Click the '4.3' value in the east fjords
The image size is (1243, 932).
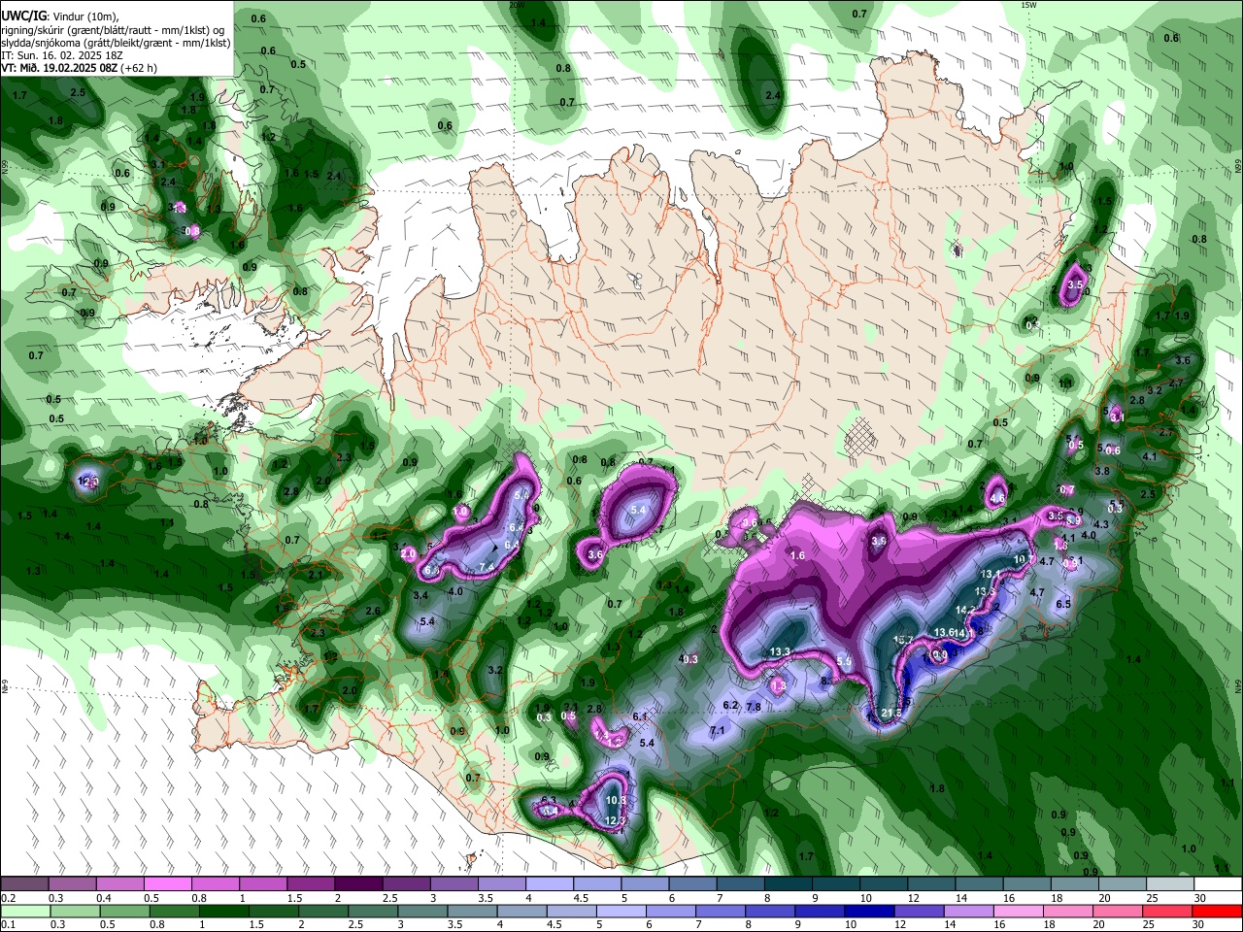(1101, 524)
